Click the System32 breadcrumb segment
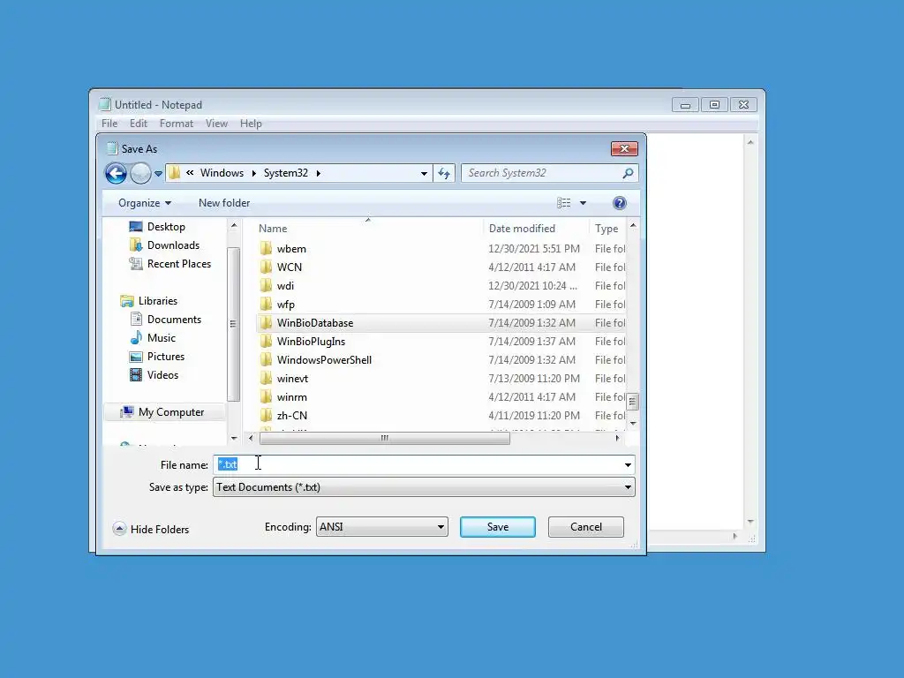The image size is (904, 678). click(286, 173)
